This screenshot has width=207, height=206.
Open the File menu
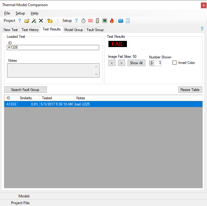click(7, 13)
